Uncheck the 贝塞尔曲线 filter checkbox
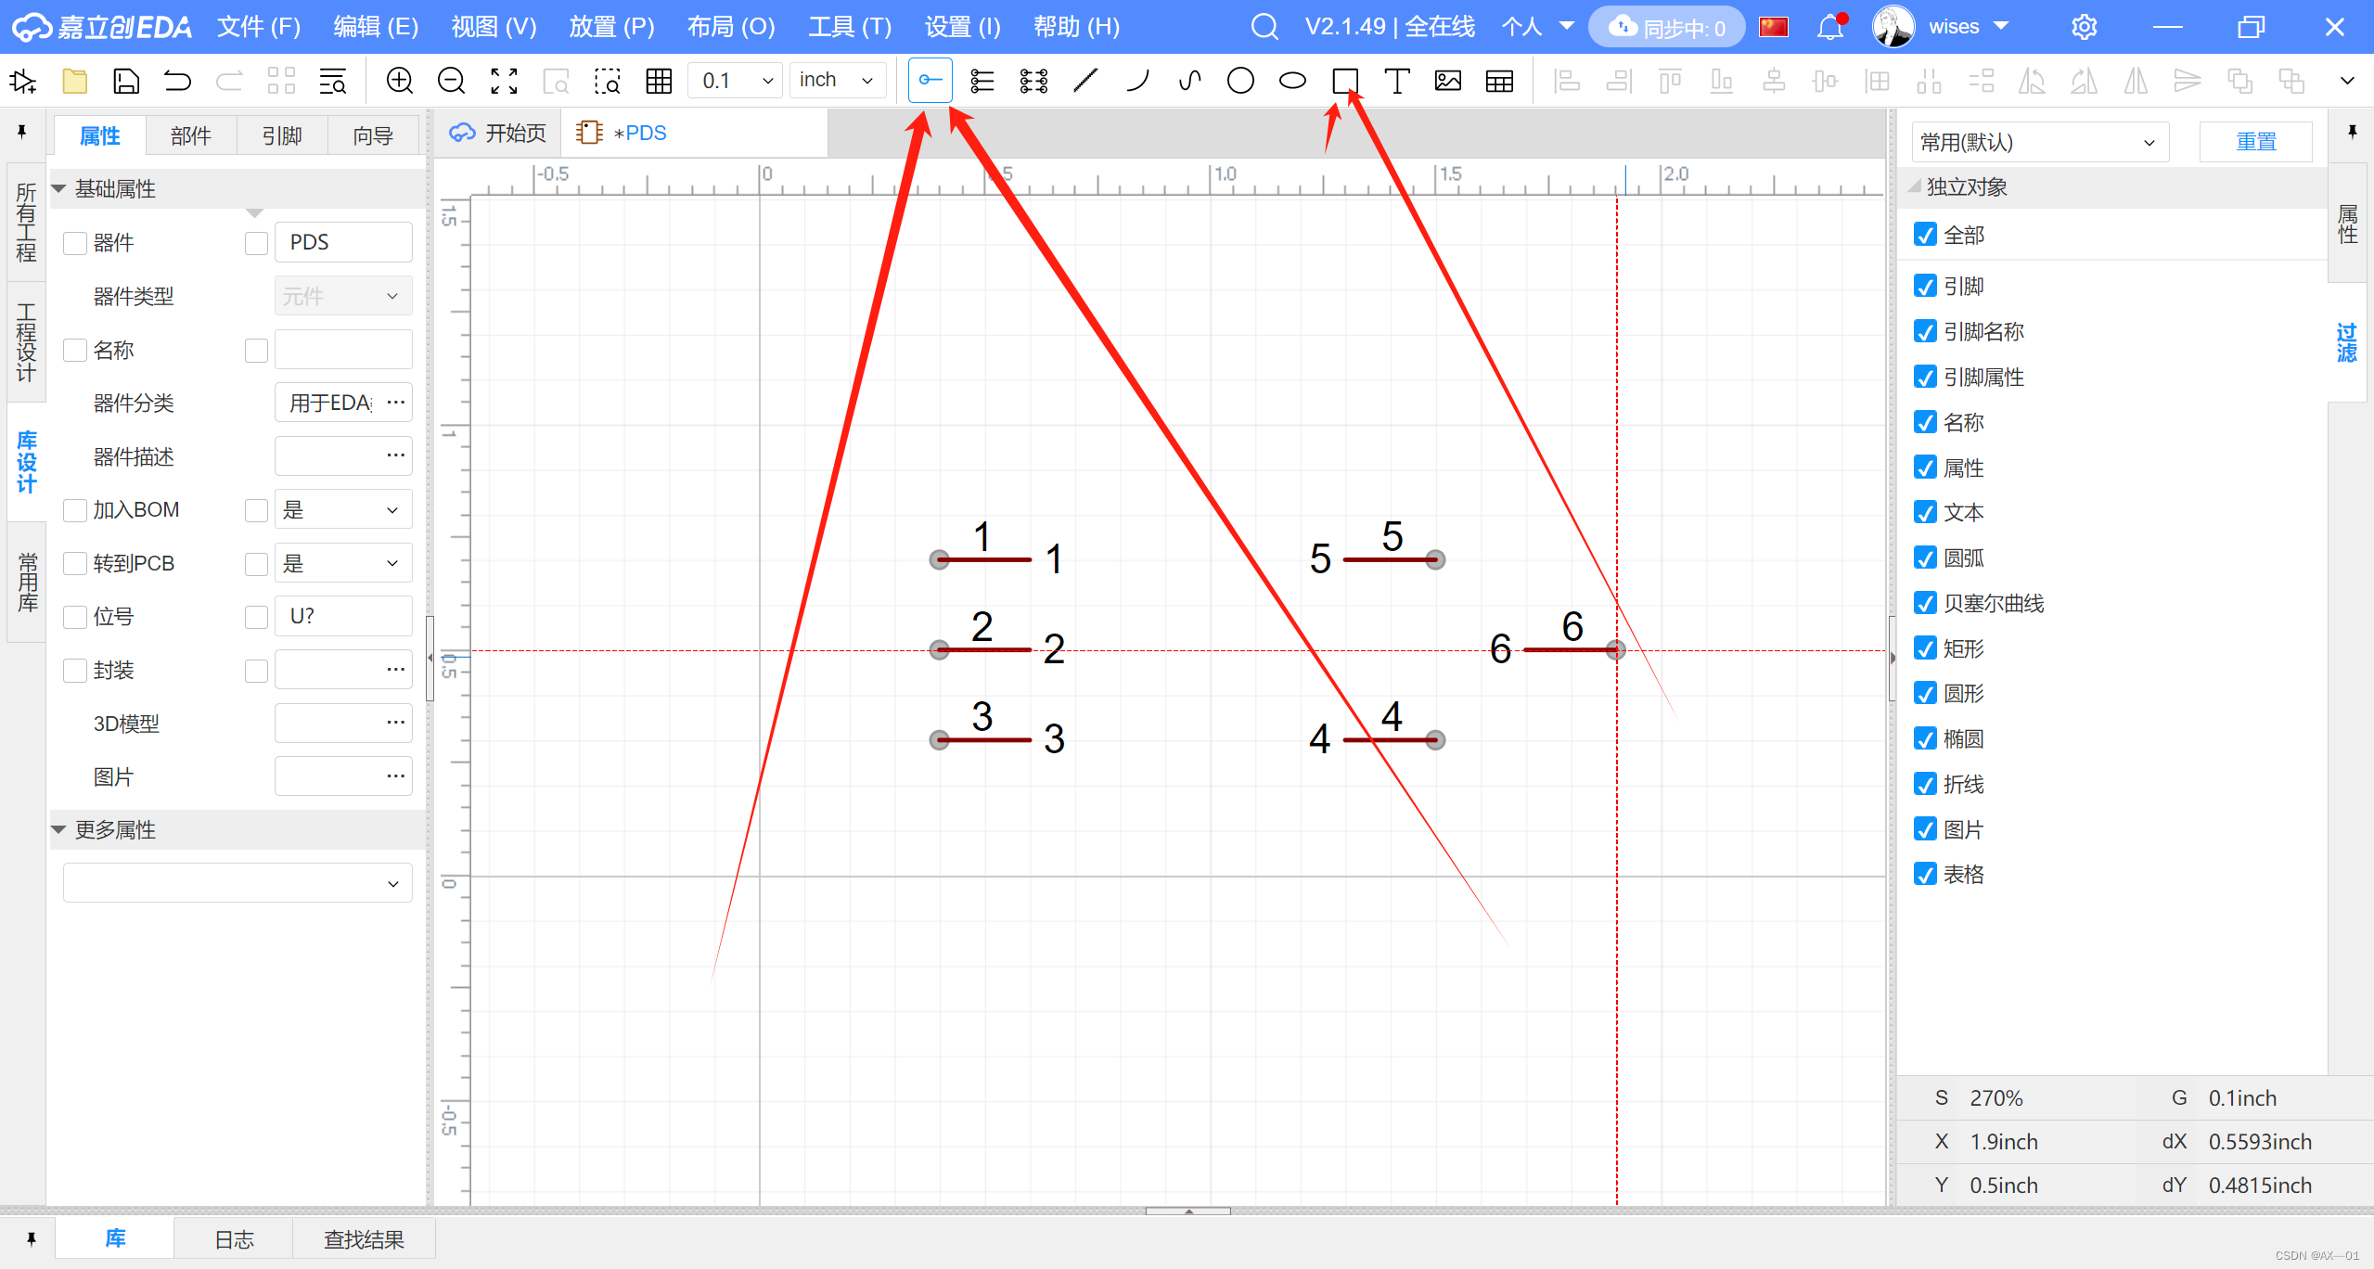This screenshot has height=1269, width=2374. coord(1925,603)
